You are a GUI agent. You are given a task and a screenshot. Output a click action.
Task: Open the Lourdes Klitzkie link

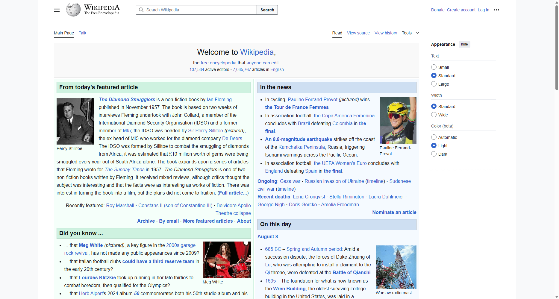(97, 277)
